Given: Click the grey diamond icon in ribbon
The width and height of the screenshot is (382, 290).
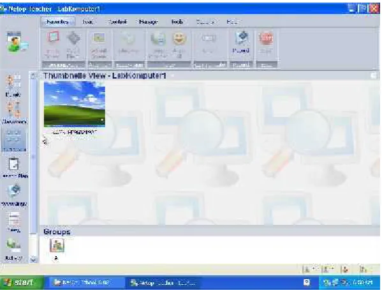Looking at the screenshot, I should [x=73, y=38].
